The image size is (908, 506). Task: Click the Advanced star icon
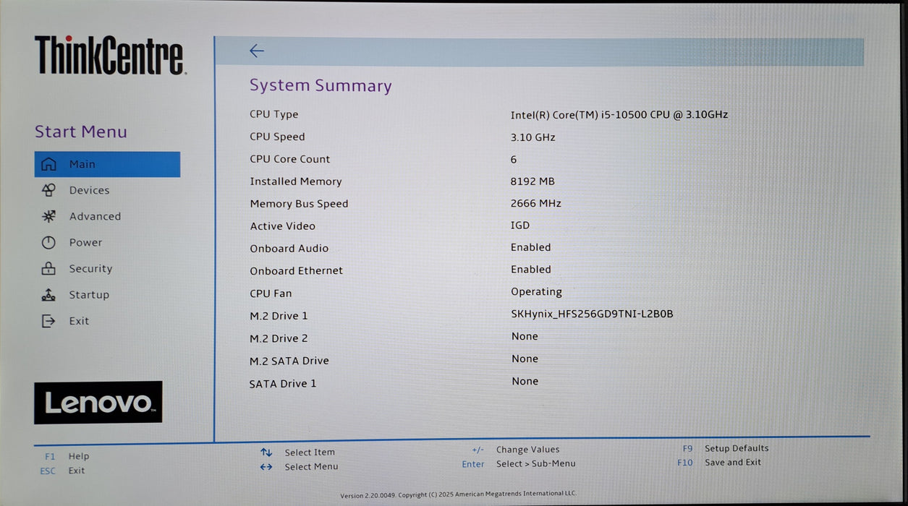48,216
